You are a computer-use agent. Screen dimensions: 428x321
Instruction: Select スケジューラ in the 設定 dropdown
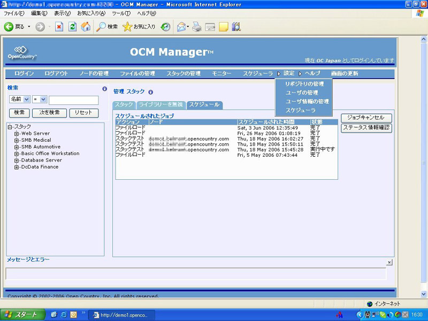300,110
